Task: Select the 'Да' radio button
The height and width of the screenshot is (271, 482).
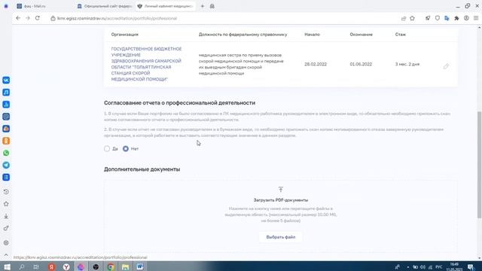Action: pyautogui.click(x=107, y=149)
